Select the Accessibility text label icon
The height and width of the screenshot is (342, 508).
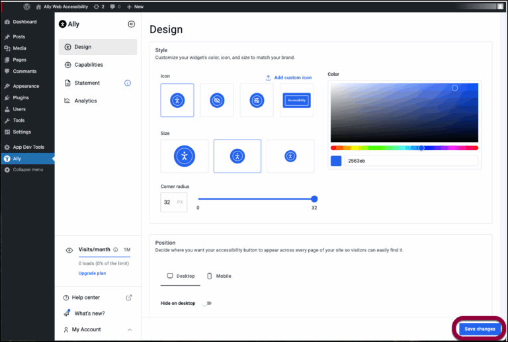click(296, 101)
